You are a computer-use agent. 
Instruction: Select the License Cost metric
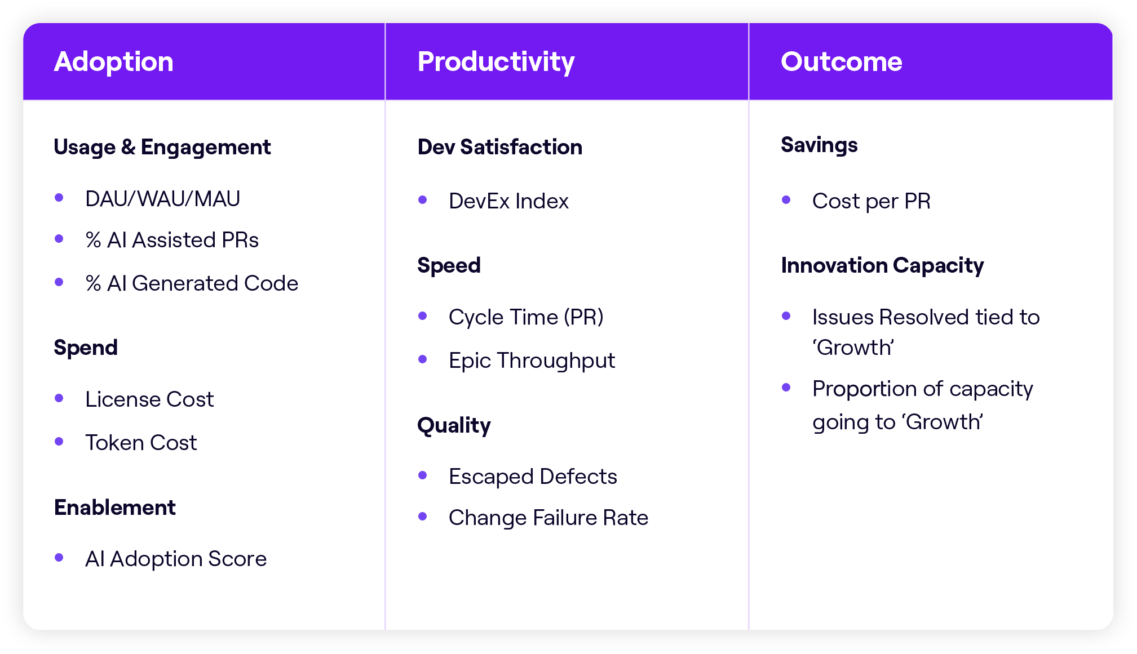pos(149,399)
